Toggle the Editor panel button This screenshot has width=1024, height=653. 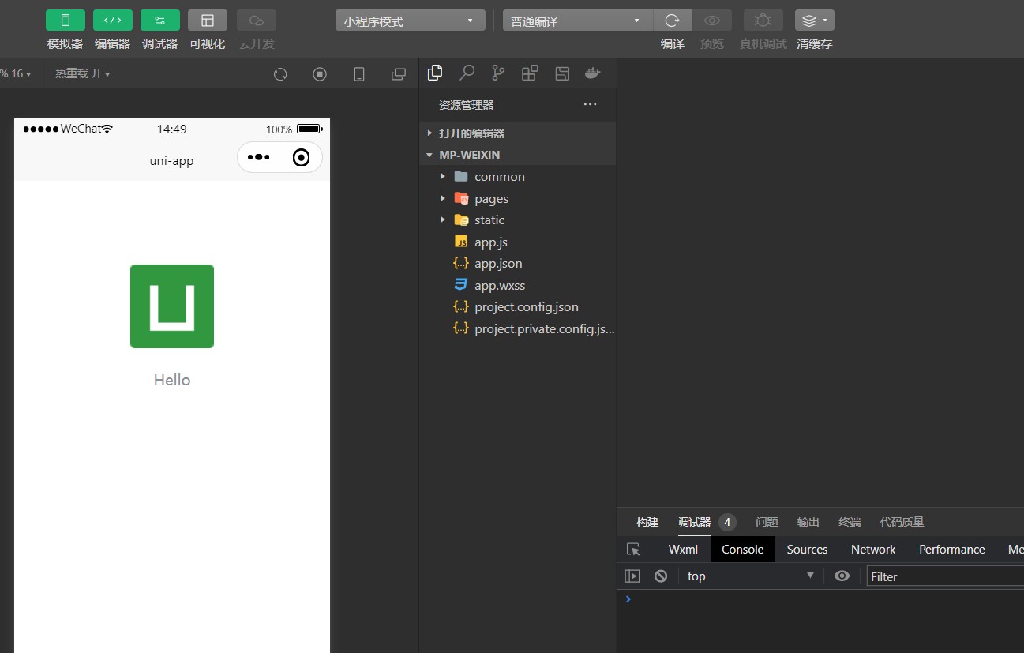point(113,21)
